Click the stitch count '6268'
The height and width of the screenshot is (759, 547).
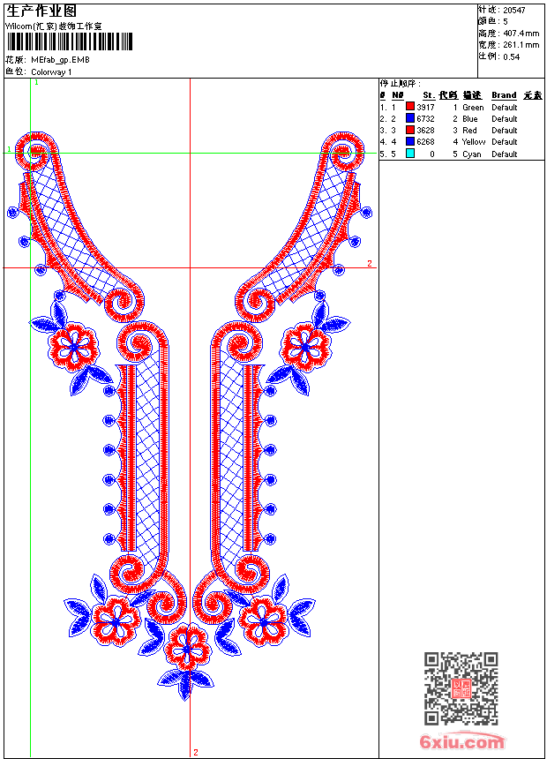click(x=425, y=142)
